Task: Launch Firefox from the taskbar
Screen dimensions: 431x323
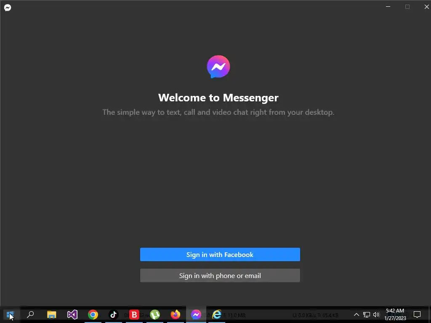Action: point(176,315)
